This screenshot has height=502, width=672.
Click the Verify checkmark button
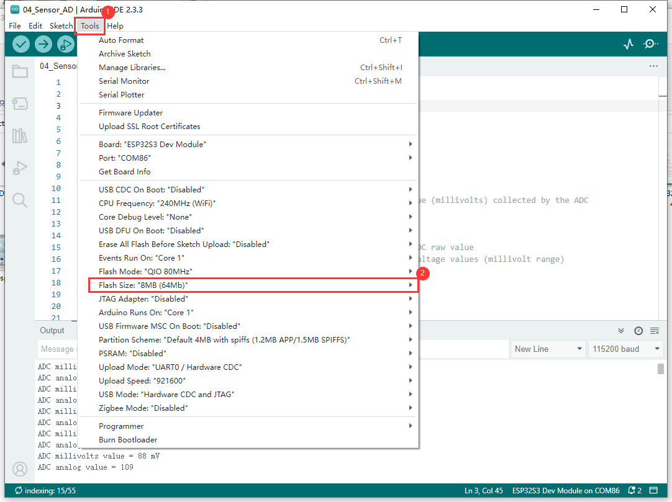coord(21,44)
